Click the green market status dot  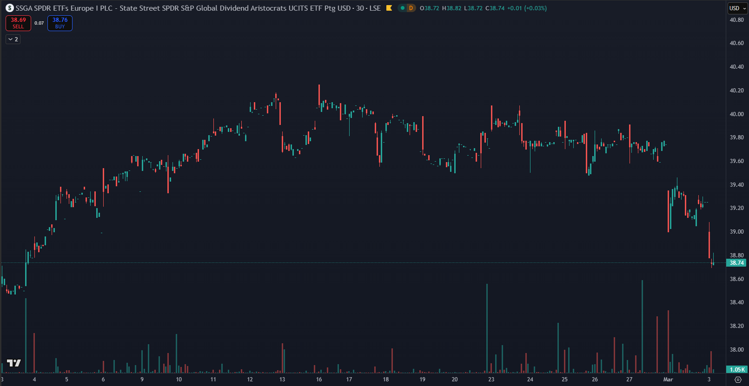pos(403,8)
